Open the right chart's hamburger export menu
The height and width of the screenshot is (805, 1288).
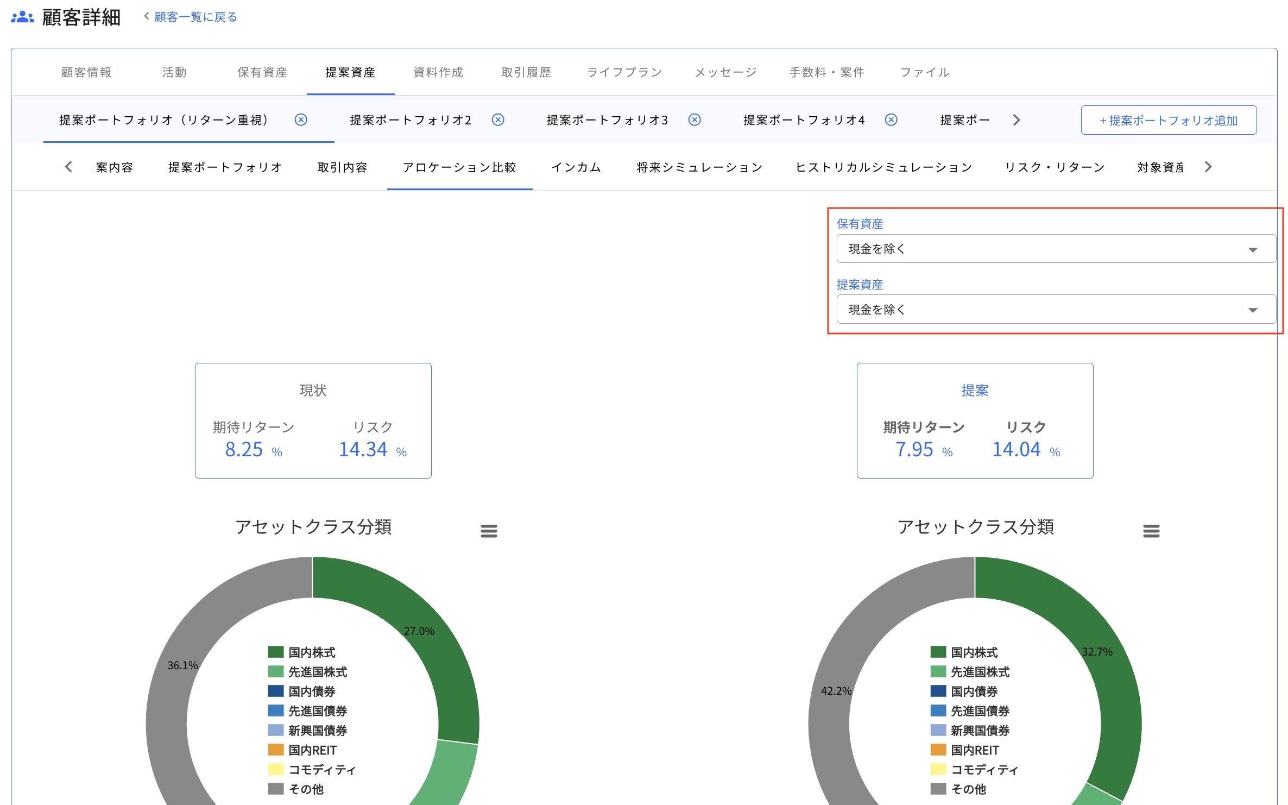click(x=1151, y=530)
